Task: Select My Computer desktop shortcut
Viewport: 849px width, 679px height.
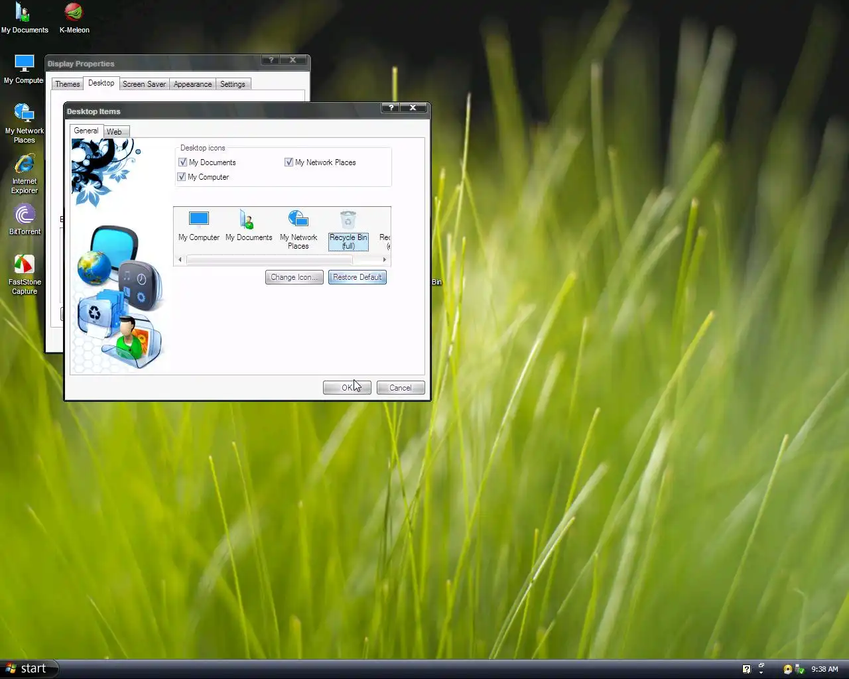Action: coord(24,69)
